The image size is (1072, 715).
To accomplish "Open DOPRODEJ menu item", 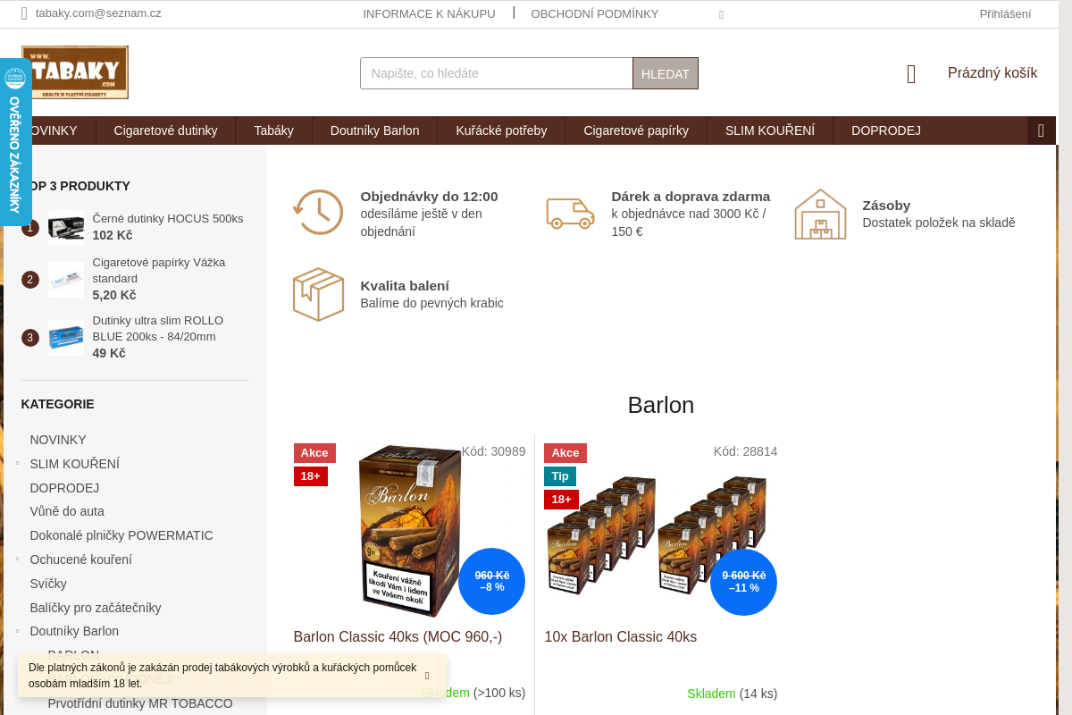I will point(886,130).
